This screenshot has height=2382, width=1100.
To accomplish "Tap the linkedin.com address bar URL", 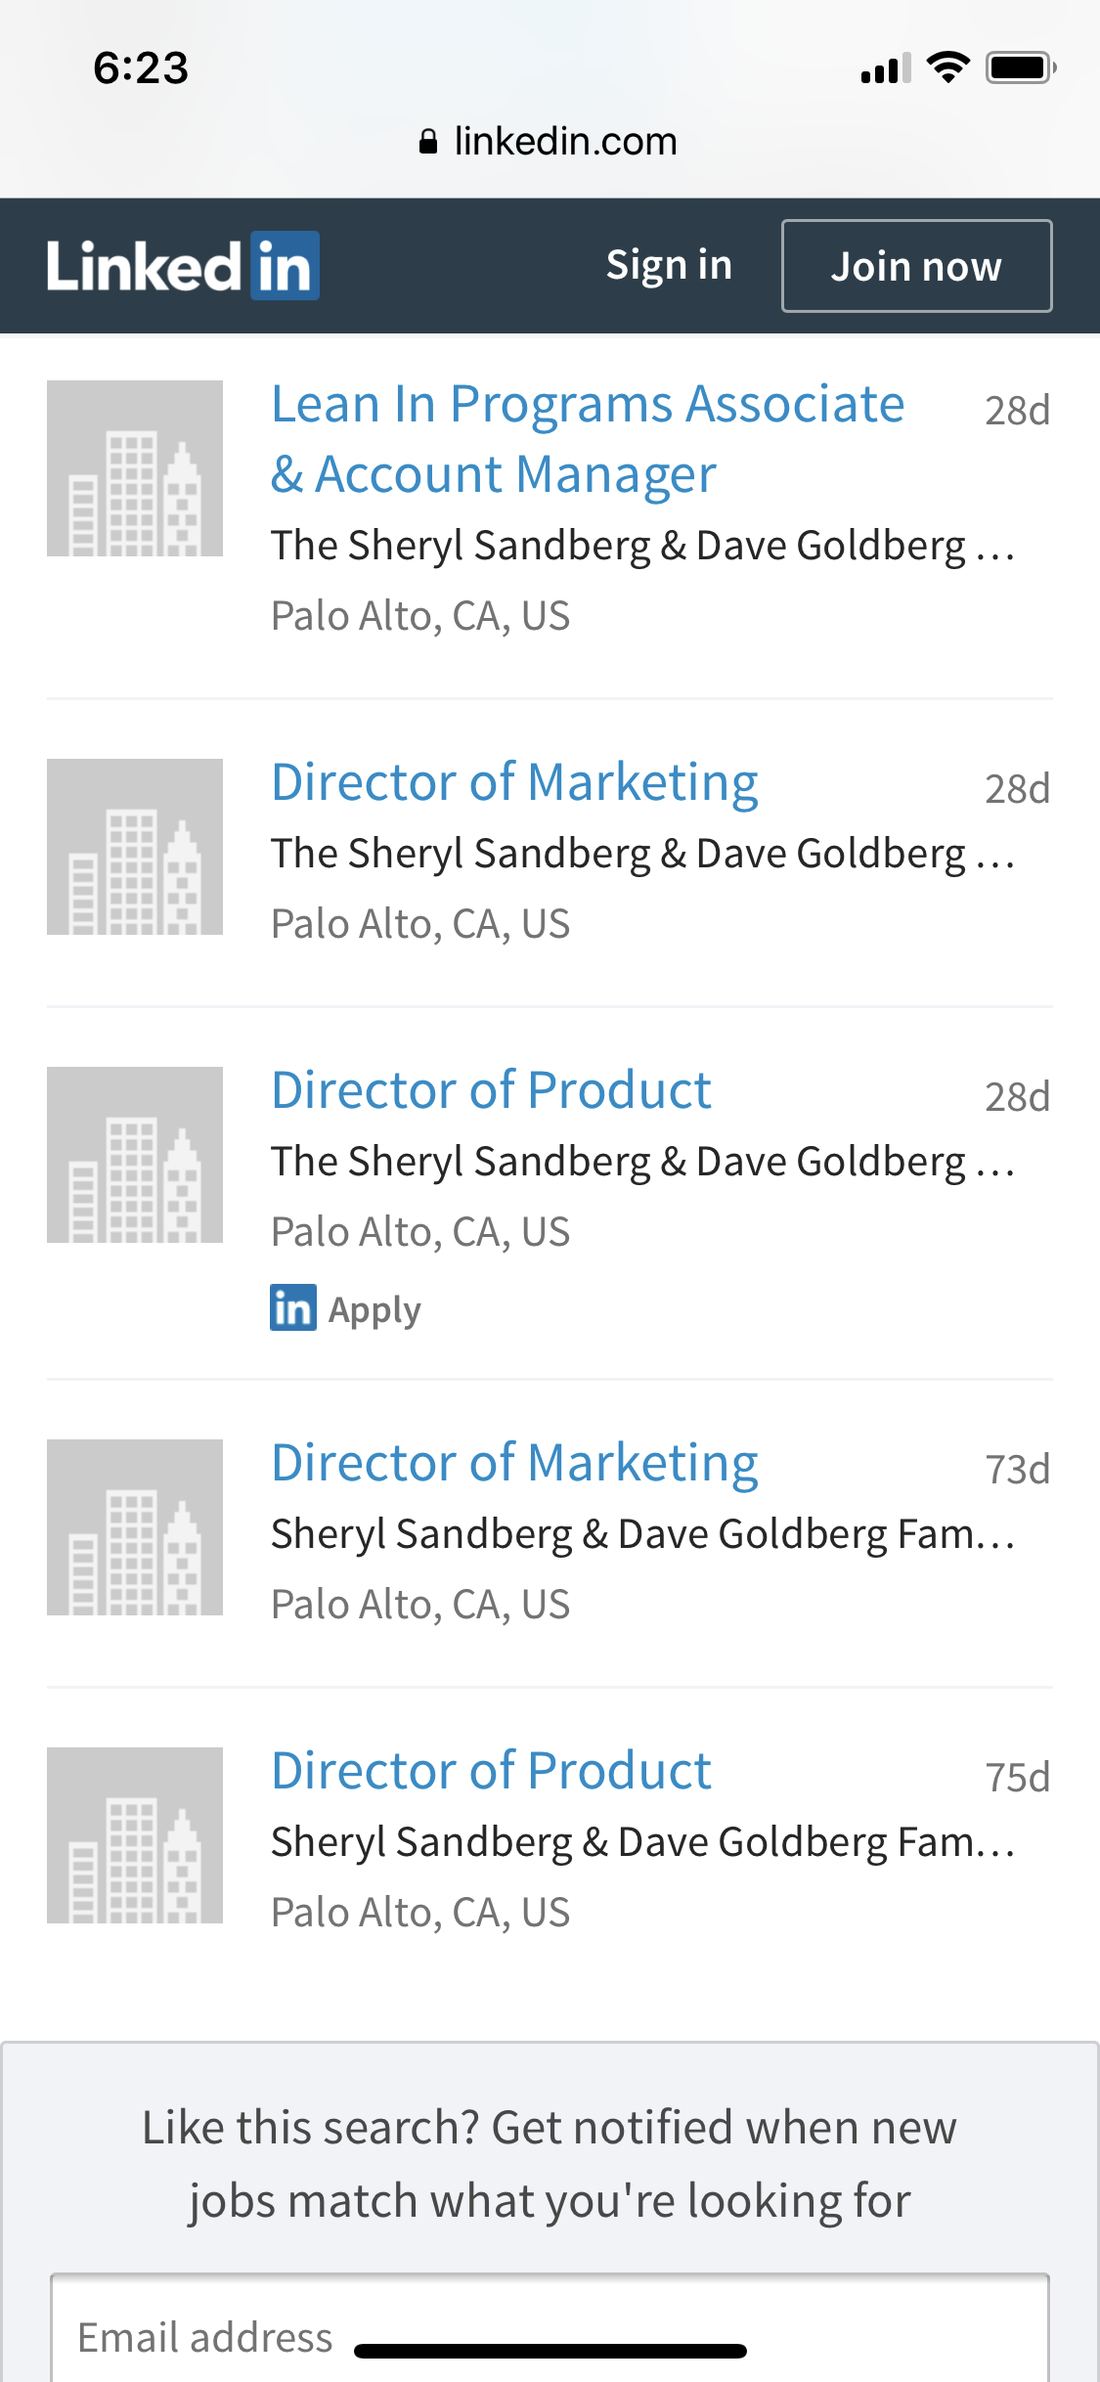I will pyautogui.click(x=565, y=143).
